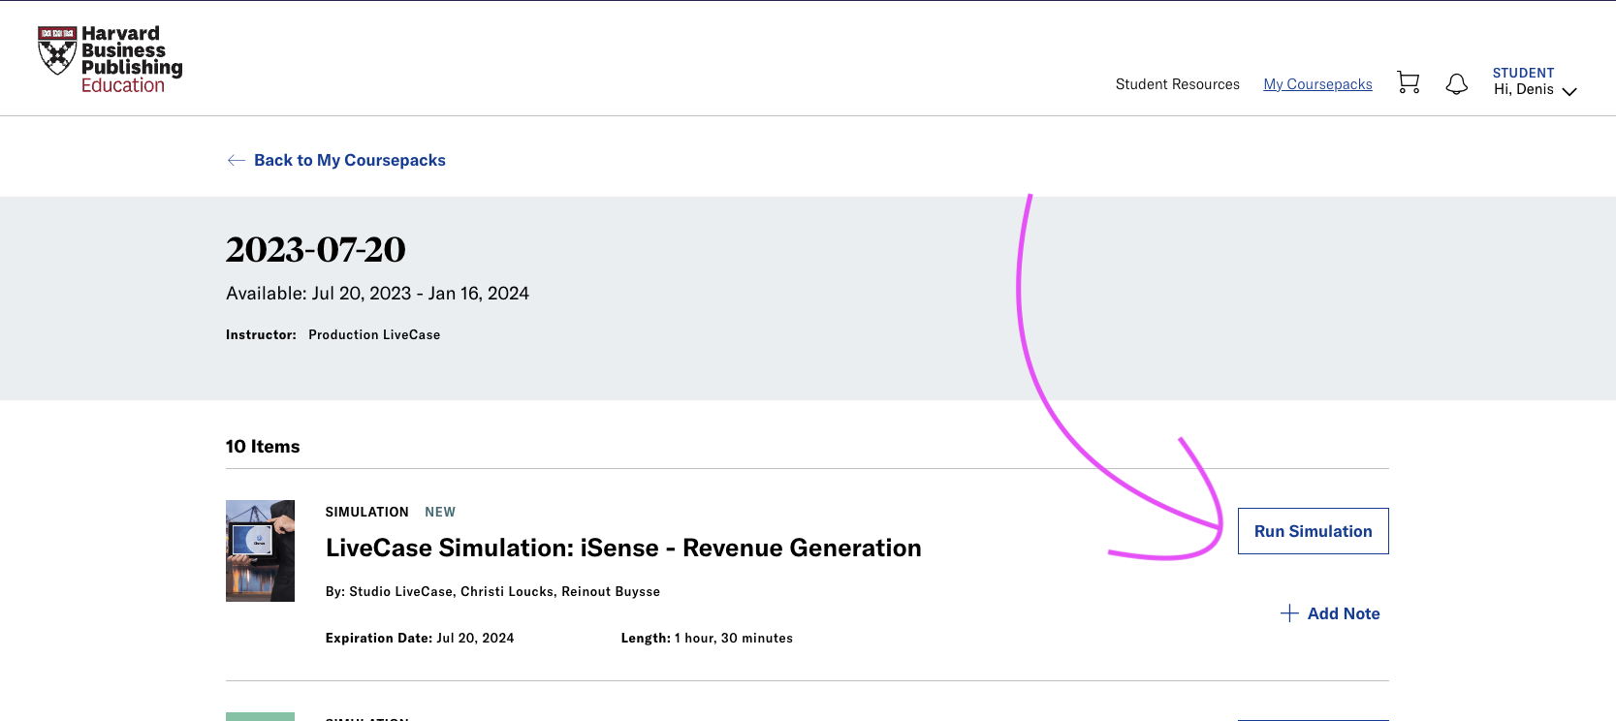Image resolution: width=1616 pixels, height=721 pixels.
Task: Click the NEW badge on the simulation
Action: (440, 512)
